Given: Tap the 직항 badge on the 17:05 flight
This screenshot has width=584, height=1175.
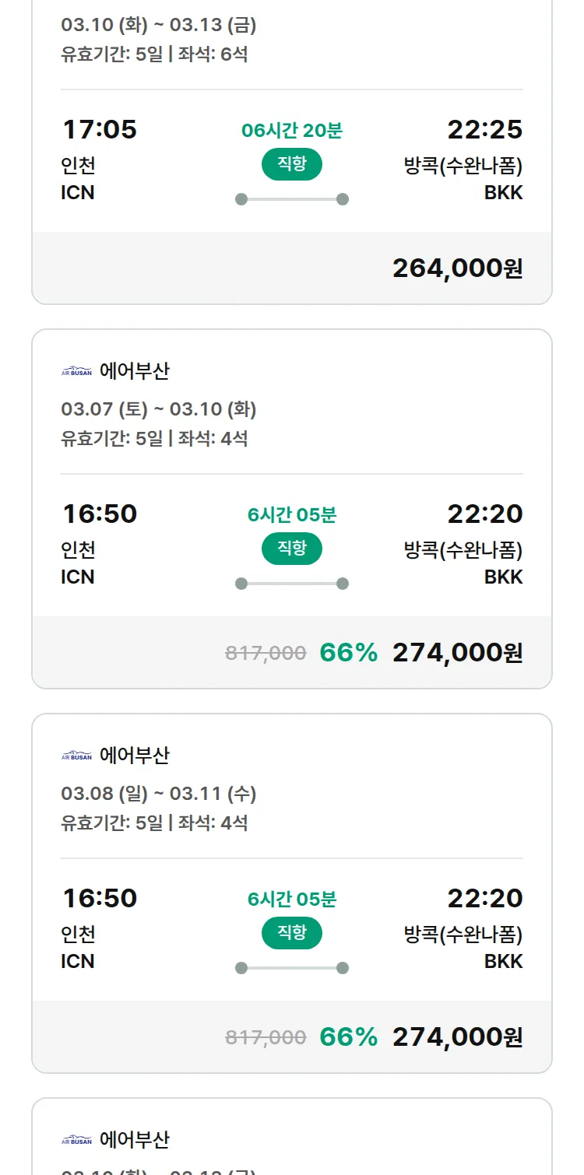Looking at the screenshot, I should [292, 164].
